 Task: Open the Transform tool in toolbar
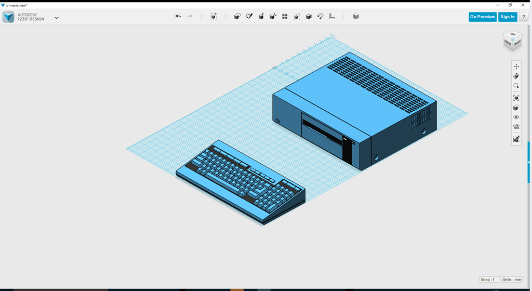pyautogui.click(x=214, y=17)
